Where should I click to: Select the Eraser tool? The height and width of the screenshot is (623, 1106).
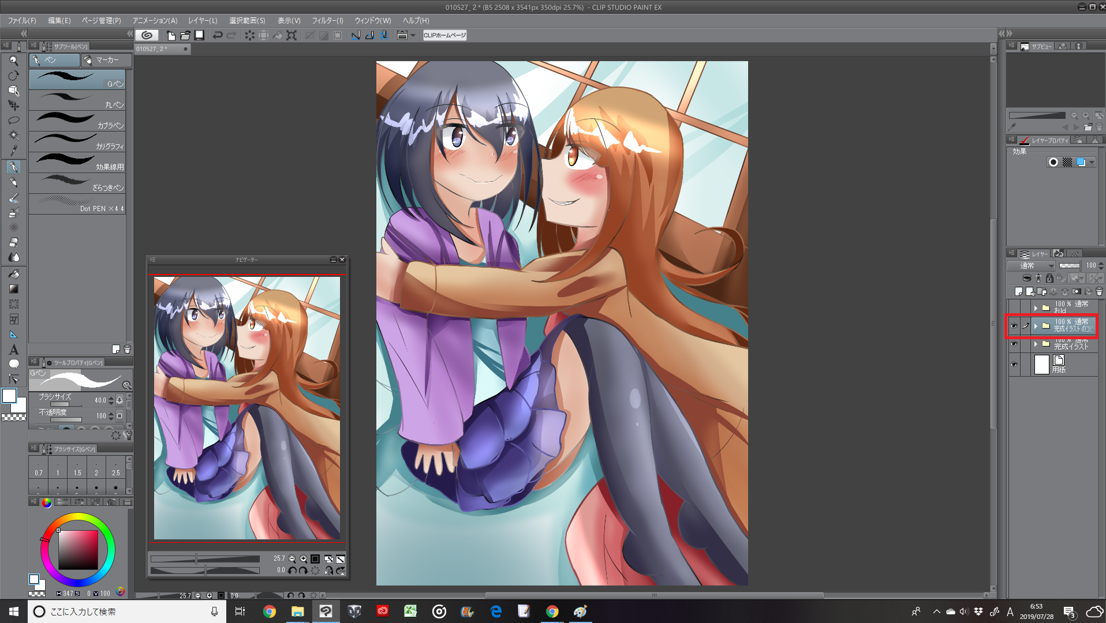tap(14, 242)
